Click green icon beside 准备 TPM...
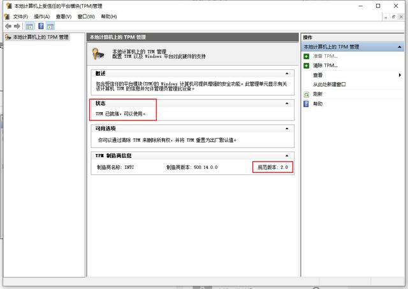This screenshot has width=408, height=289. click(x=306, y=56)
